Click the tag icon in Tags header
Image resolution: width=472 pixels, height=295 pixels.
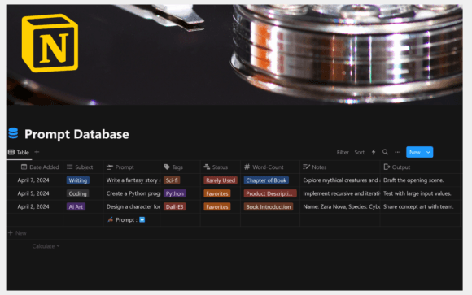coord(167,167)
